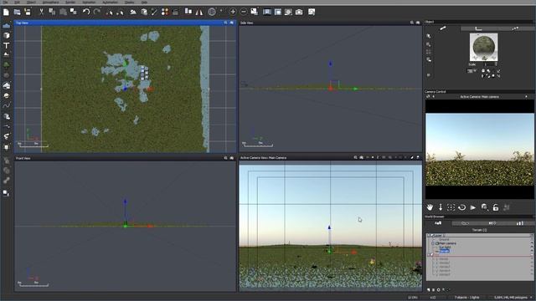Click the Scale field stepper arrows

(x=496, y=64)
